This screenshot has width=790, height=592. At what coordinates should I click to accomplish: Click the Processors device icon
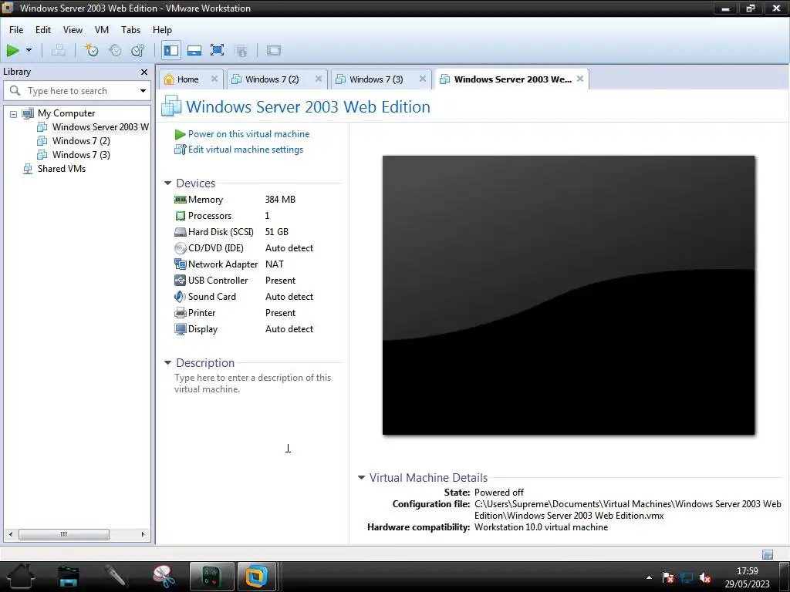180,216
